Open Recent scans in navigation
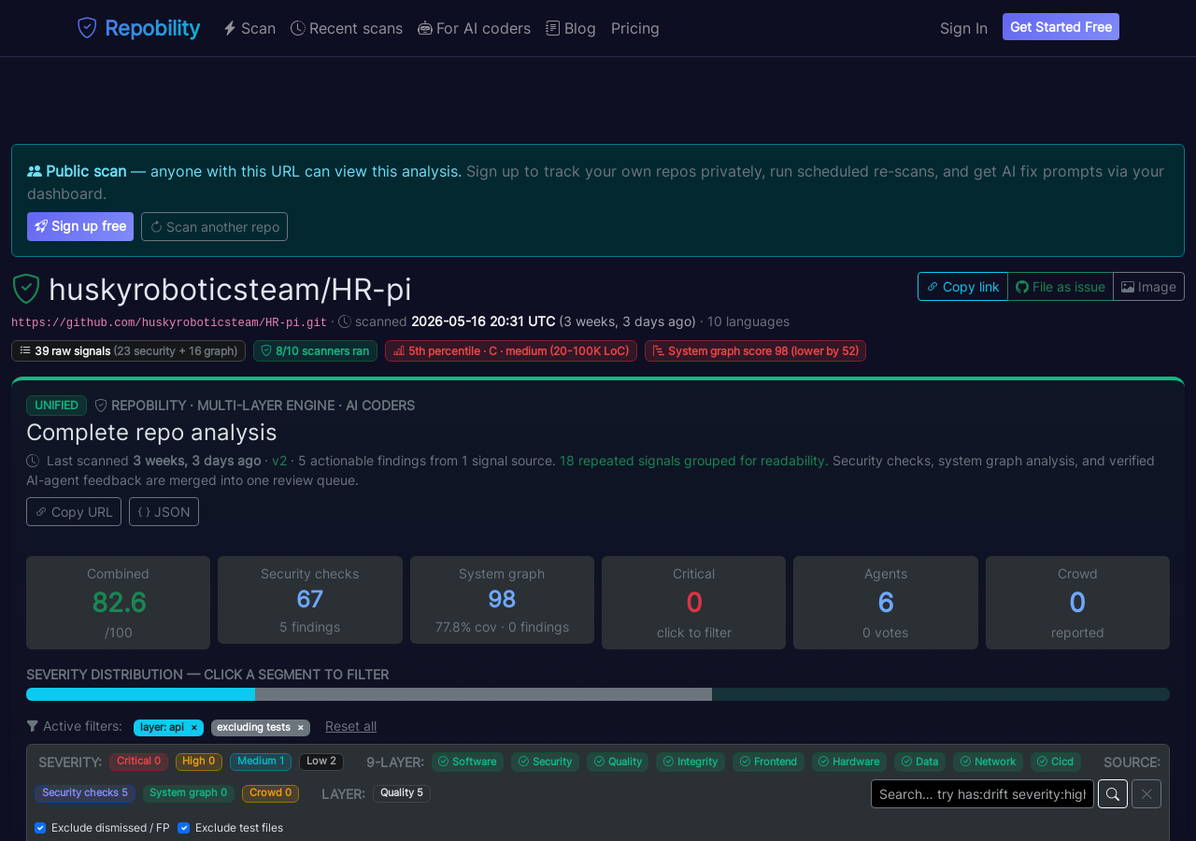Image resolution: width=1196 pixels, height=841 pixels. click(x=347, y=28)
